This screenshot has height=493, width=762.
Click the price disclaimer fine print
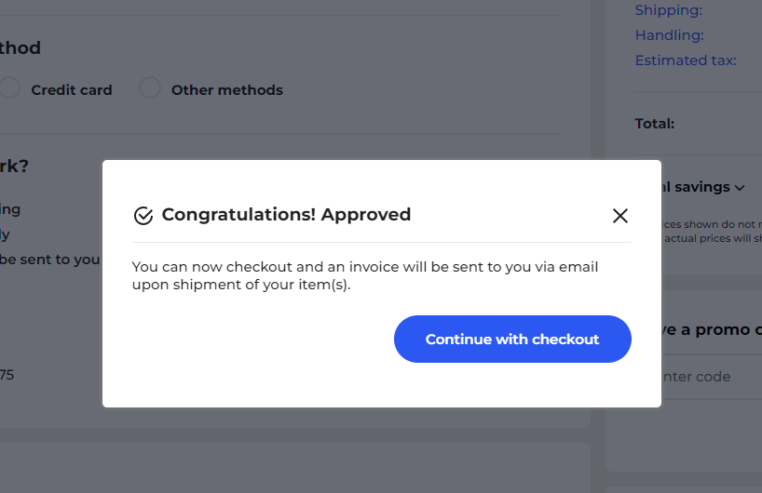pyautogui.click(x=713, y=231)
